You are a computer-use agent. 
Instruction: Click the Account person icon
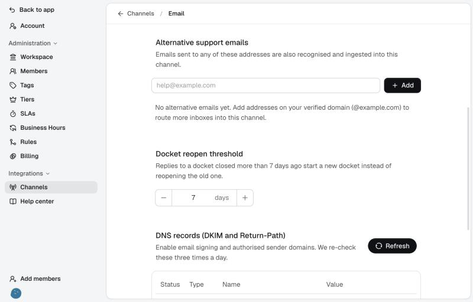12,26
